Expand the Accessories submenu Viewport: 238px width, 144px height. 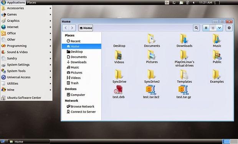pos(26,8)
